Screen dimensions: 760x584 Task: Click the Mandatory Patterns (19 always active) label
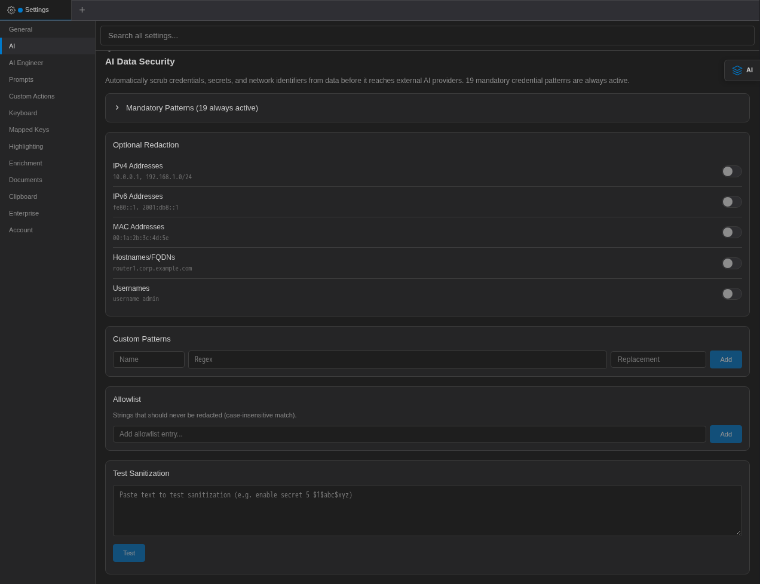(x=192, y=108)
